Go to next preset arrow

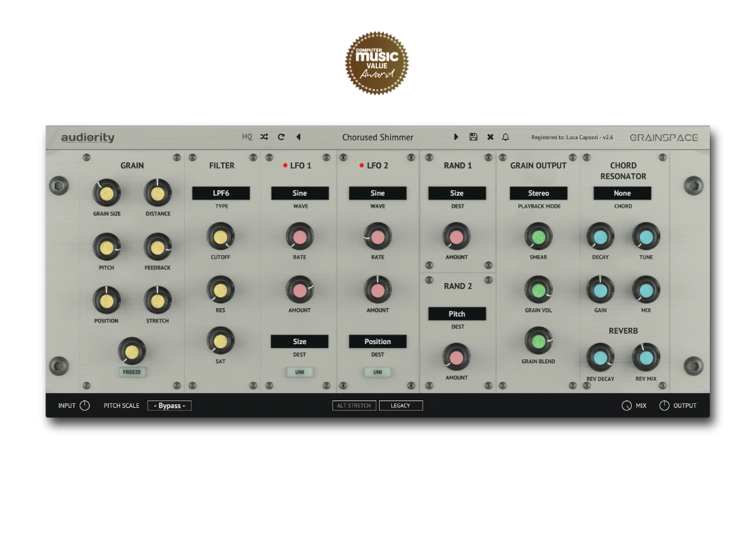456,137
